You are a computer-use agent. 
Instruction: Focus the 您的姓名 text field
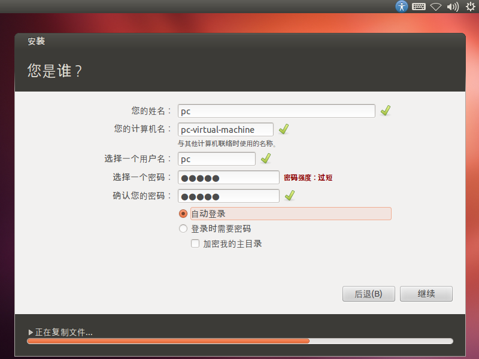(277, 111)
